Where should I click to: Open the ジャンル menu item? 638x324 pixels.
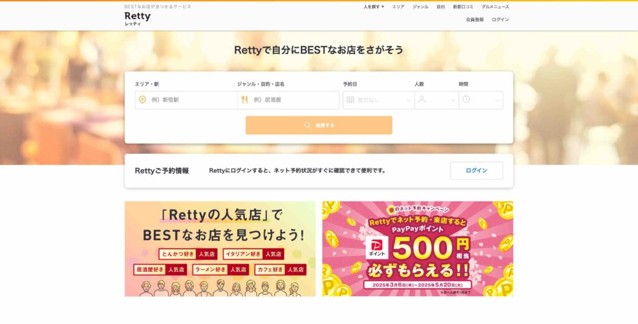click(x=421, y=7)
